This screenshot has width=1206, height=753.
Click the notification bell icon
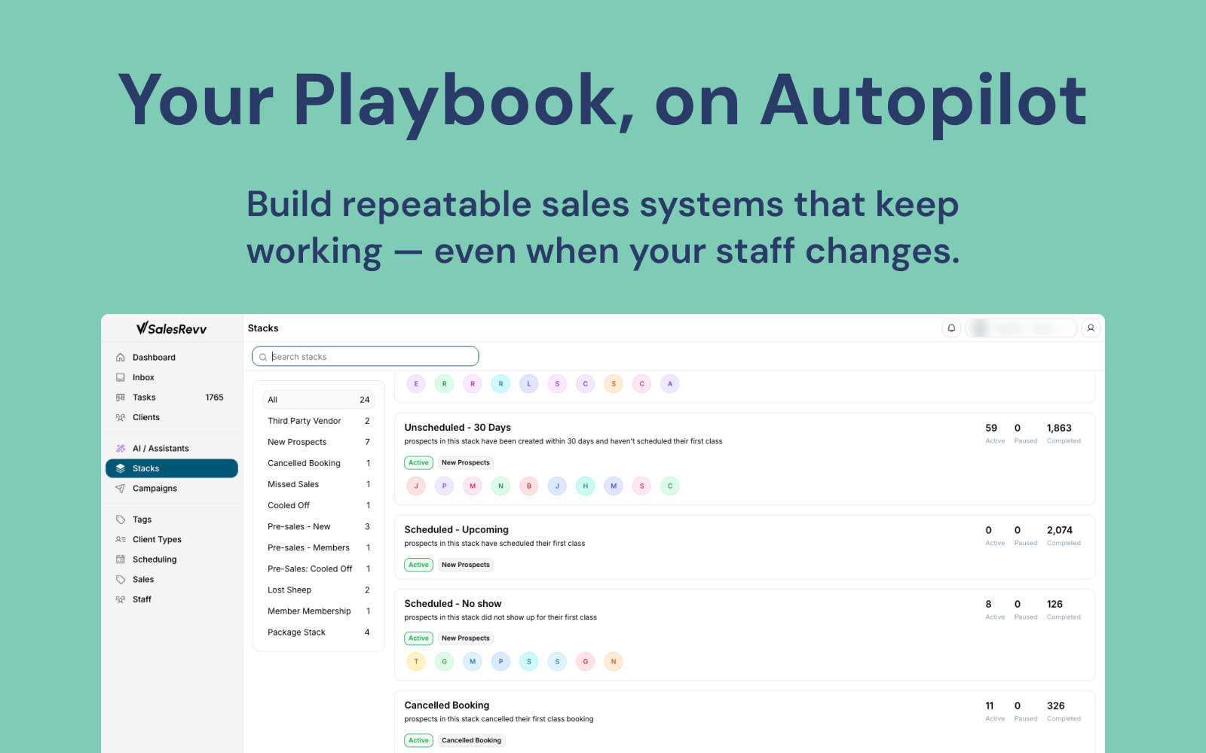pyautogui.click(x=951, y=328)
